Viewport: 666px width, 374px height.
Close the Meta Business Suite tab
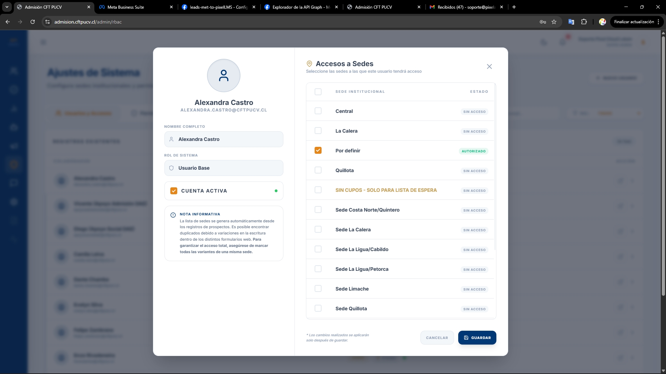(x=171, y=7)
